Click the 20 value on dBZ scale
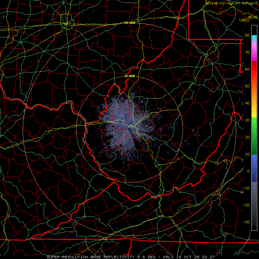The image size is (259, 259). point(247,137)
